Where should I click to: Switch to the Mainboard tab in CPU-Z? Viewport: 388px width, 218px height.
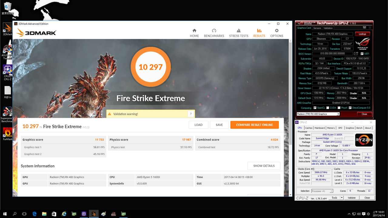point(319,128)
